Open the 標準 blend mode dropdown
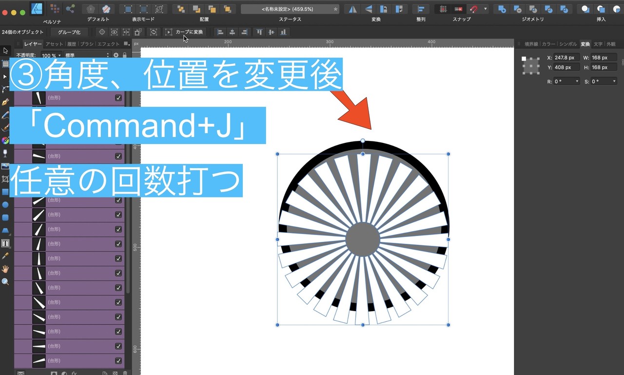 [87, 56]
